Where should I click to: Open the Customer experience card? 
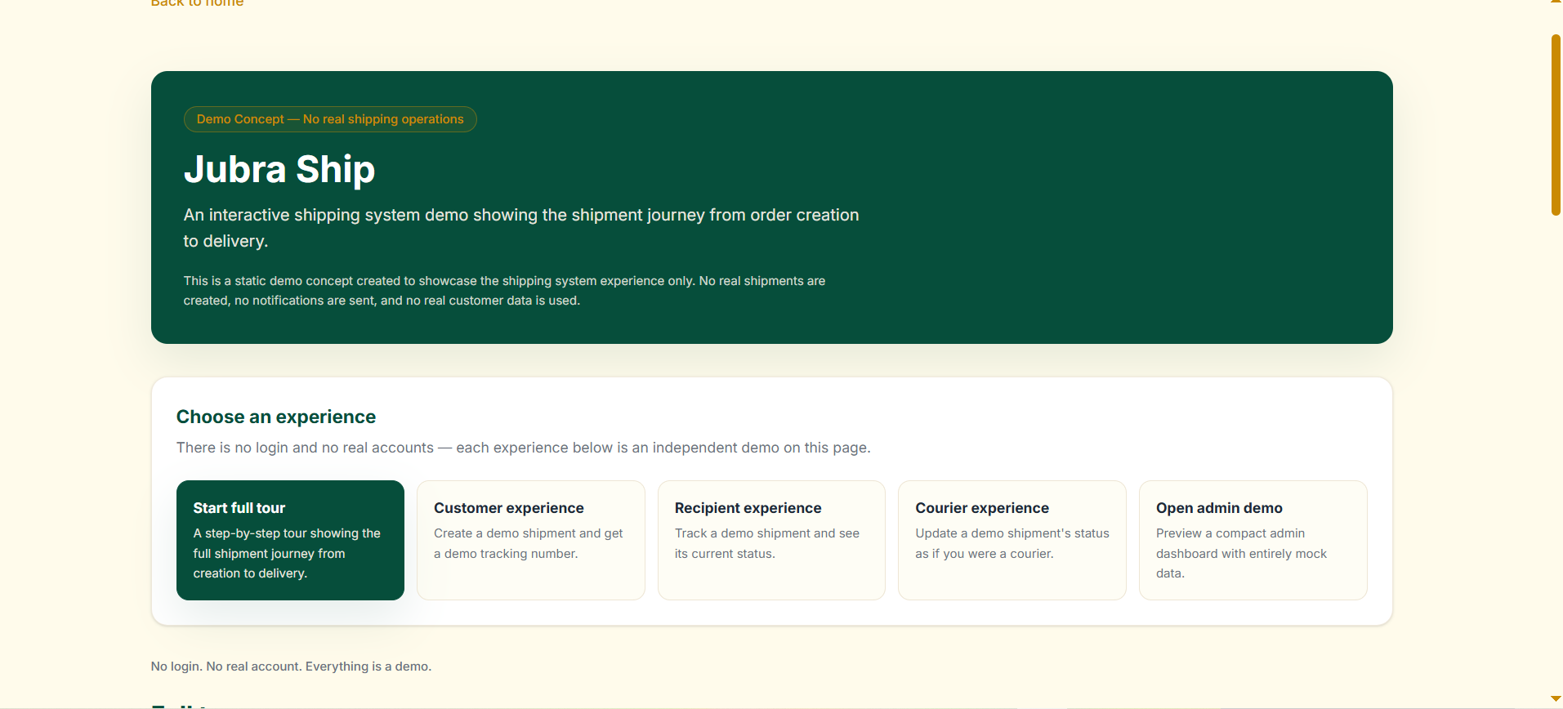click(x=531, y=540)
